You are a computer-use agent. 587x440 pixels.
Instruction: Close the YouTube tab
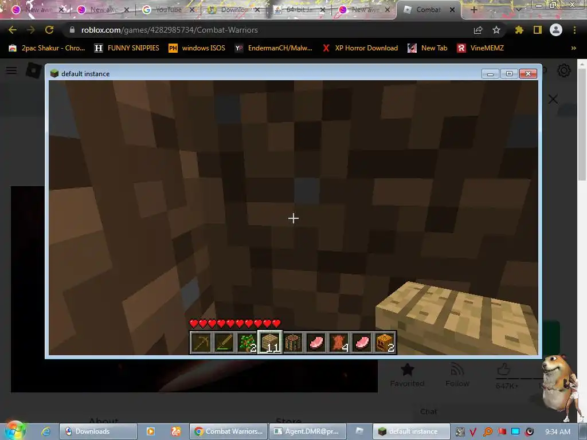[x=192, y=10]
